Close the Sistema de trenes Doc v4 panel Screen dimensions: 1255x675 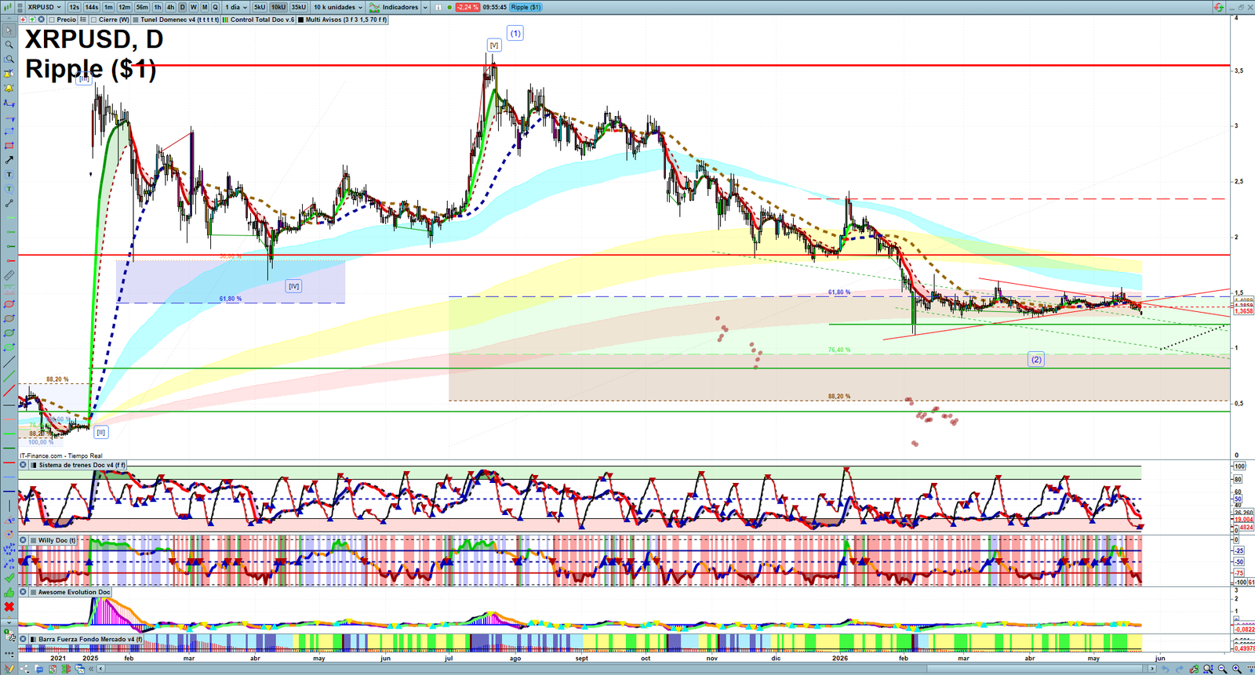coord(23,465)
